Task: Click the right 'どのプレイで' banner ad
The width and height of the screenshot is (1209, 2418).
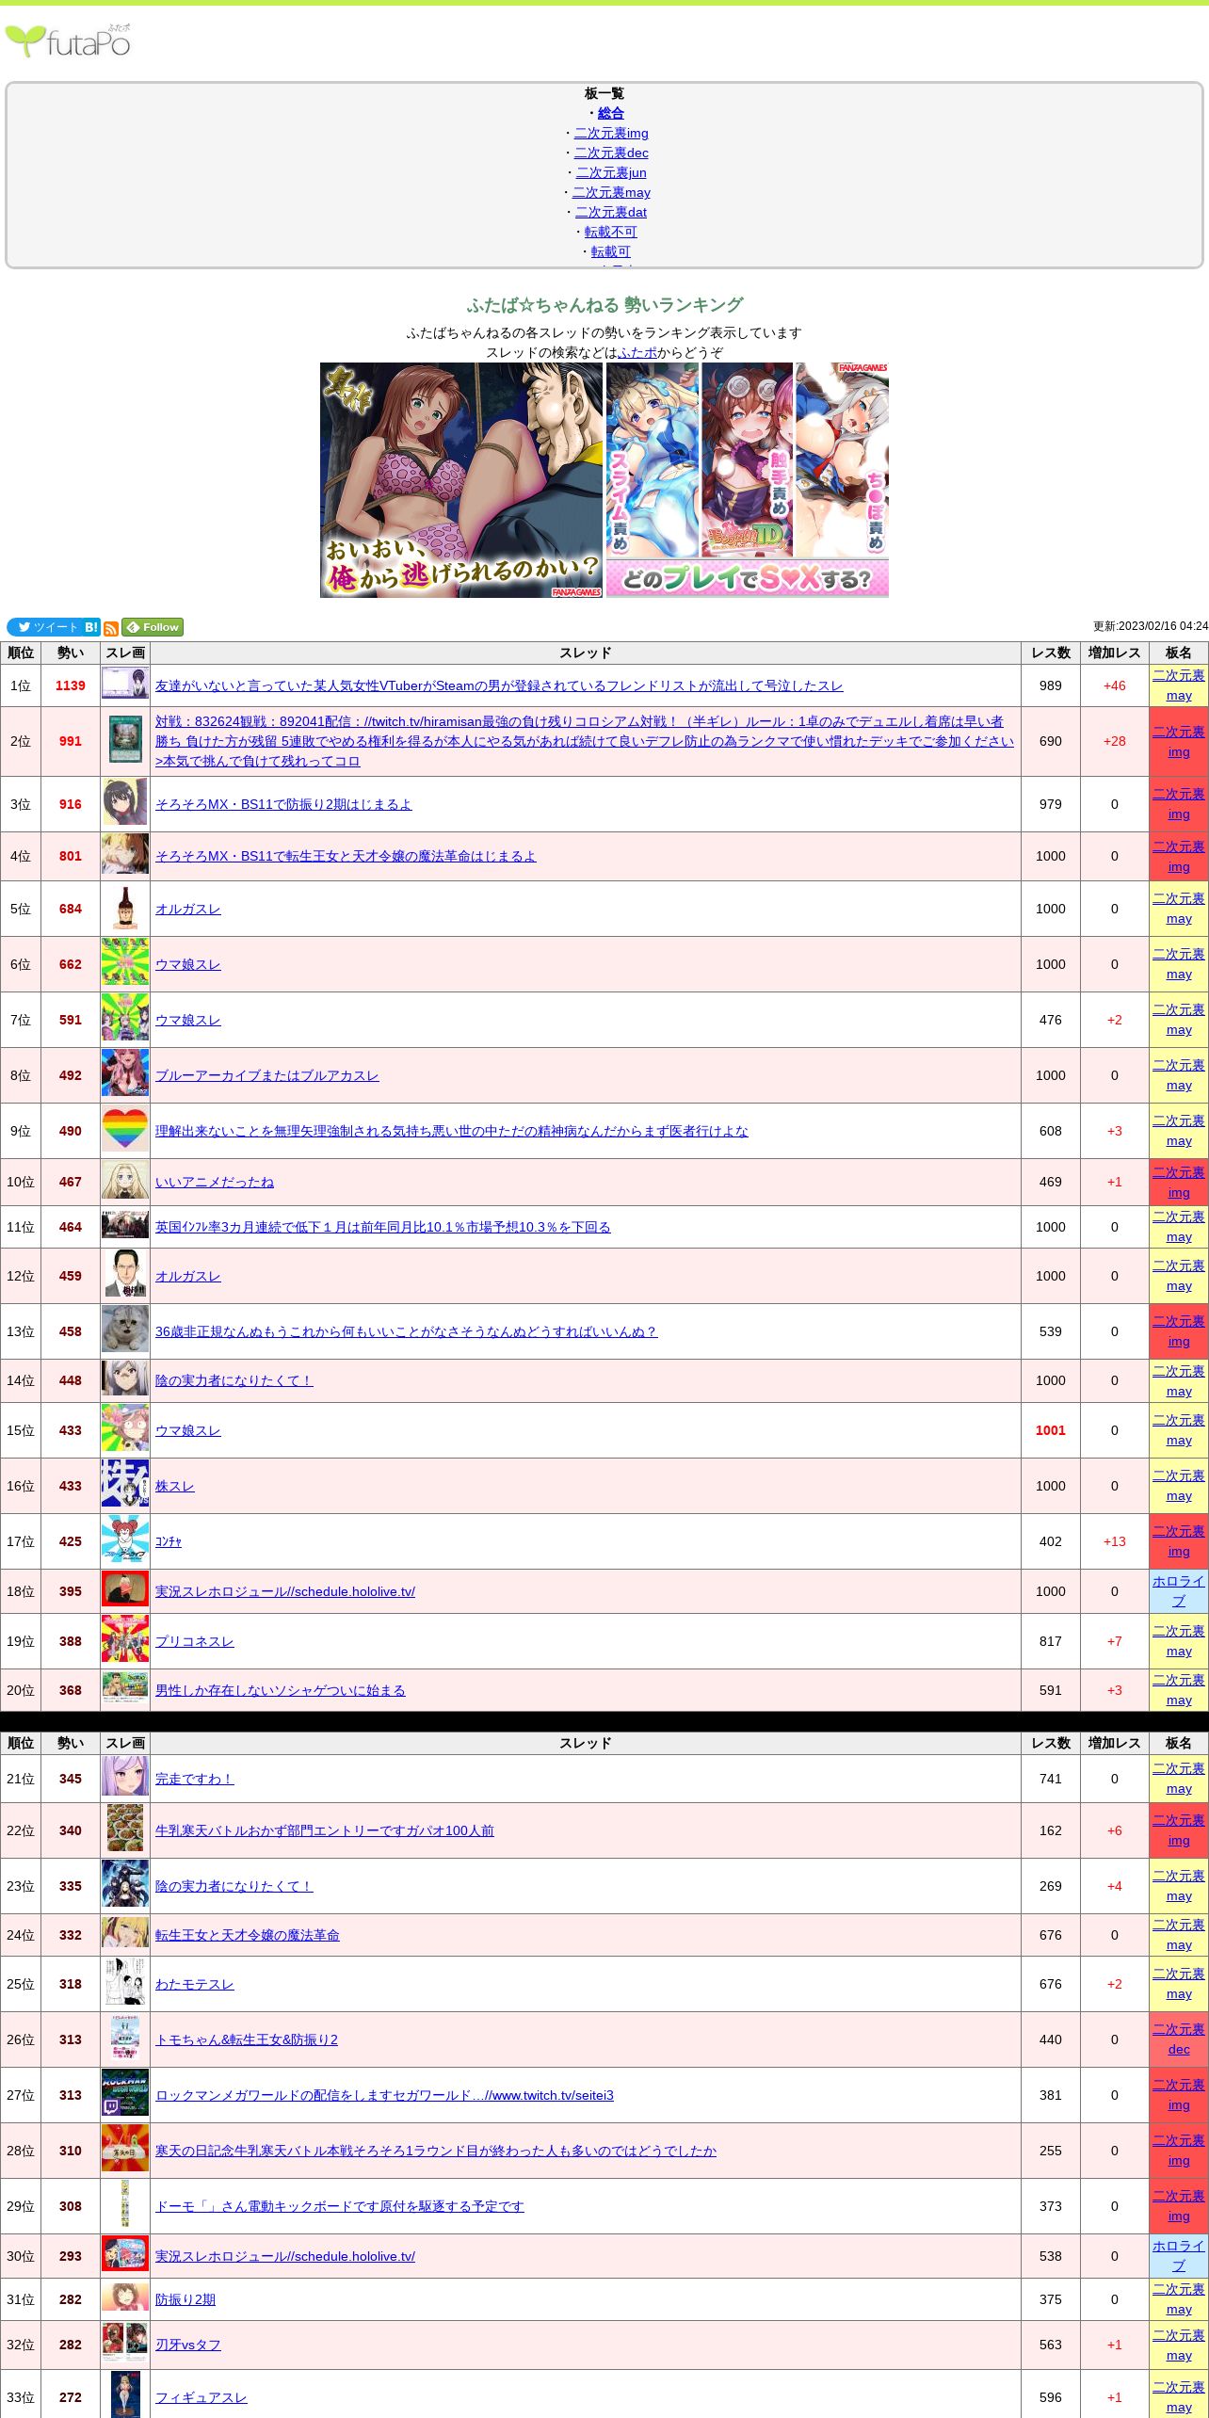Action: click(748, 480)
